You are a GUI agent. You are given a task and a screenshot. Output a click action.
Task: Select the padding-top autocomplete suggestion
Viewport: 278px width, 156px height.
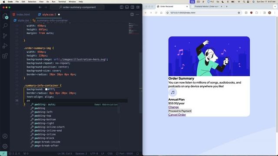(x=43, y=116)
